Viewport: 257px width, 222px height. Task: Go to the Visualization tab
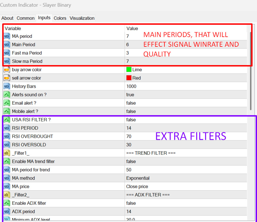click(x=82, y=18)
